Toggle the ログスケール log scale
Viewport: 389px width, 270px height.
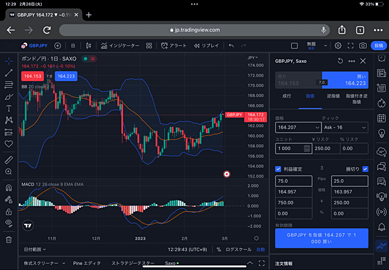pos(239,249)
